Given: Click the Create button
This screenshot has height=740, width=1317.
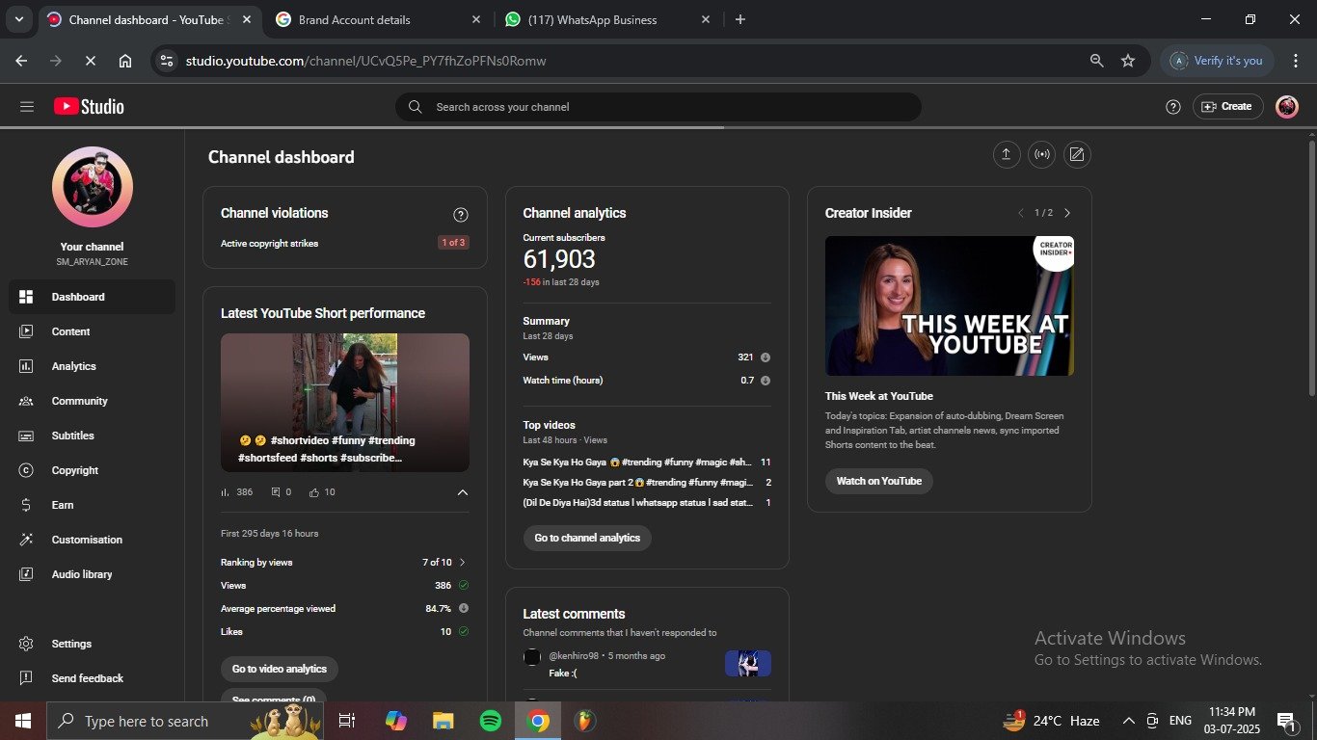Looking at the screenshot, I should (1226, 107).
